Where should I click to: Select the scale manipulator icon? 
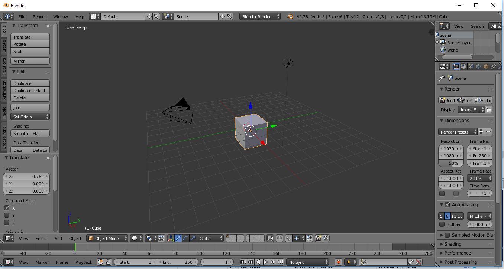(193, 238)
